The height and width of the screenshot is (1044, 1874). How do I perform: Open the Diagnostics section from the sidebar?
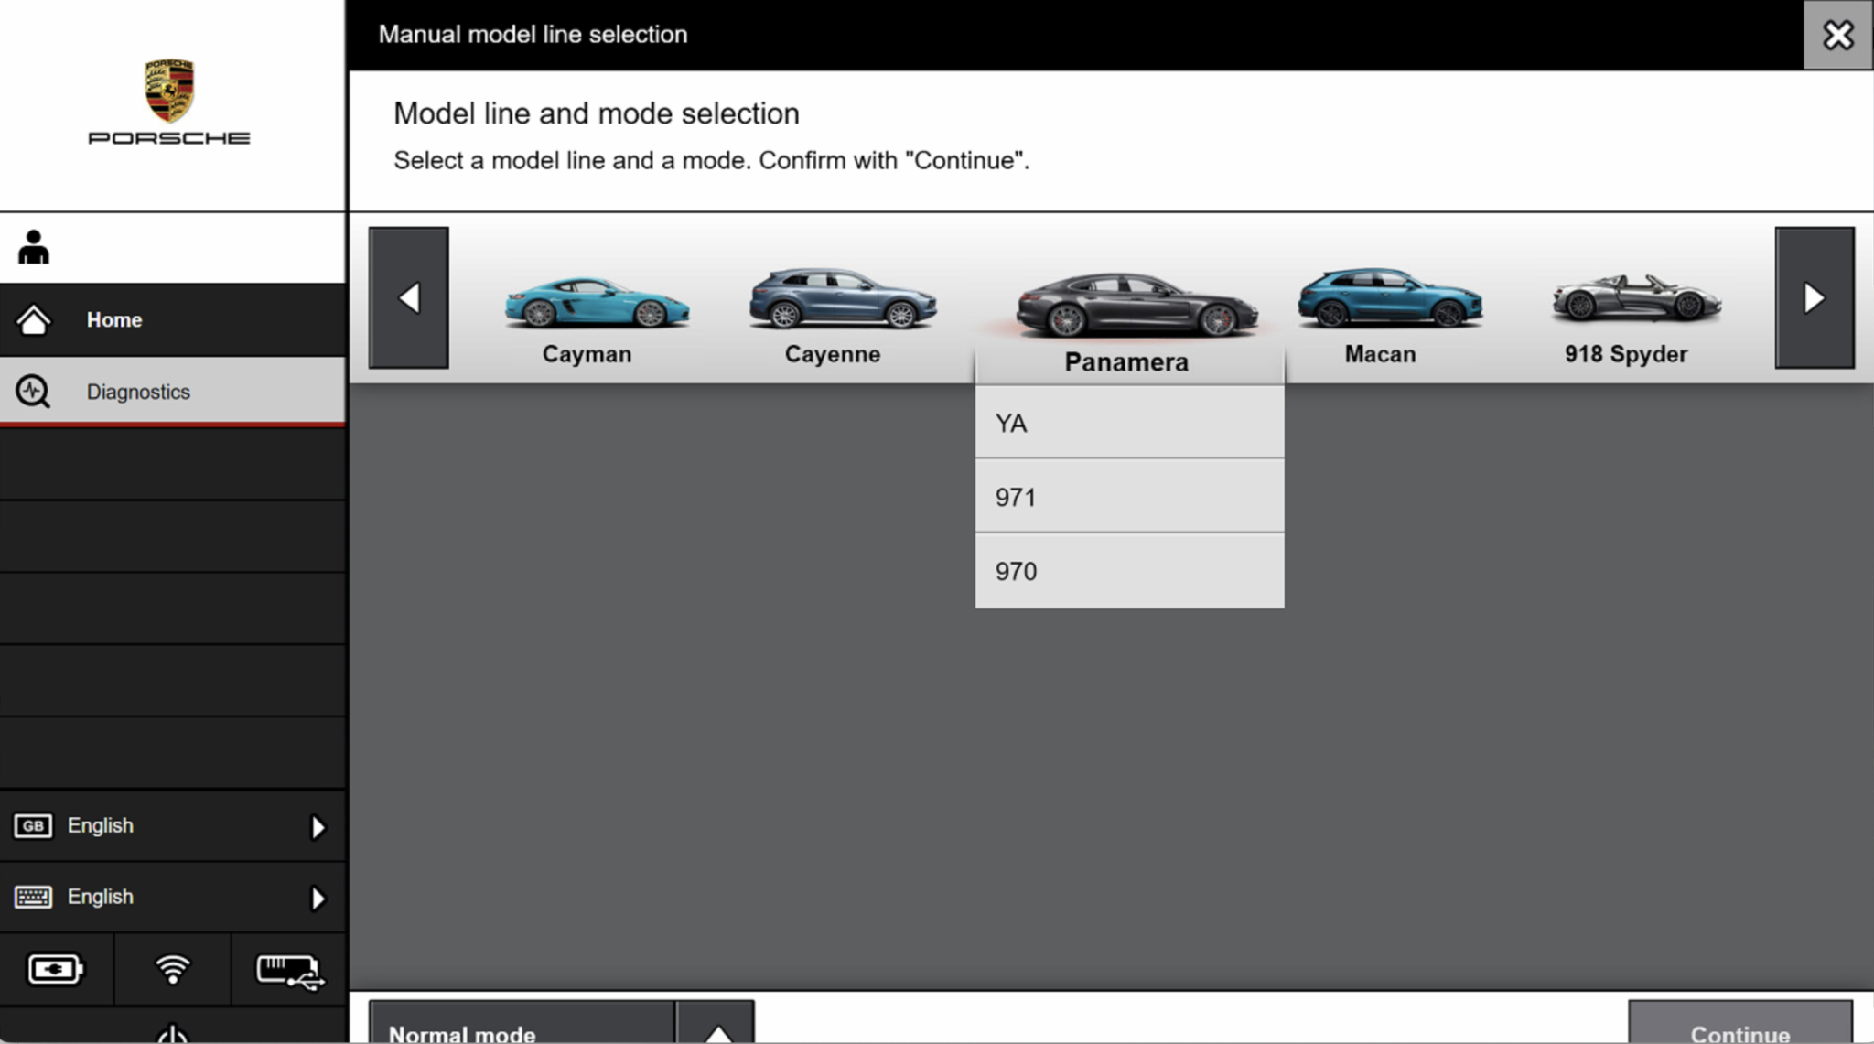tap(137, 391)
